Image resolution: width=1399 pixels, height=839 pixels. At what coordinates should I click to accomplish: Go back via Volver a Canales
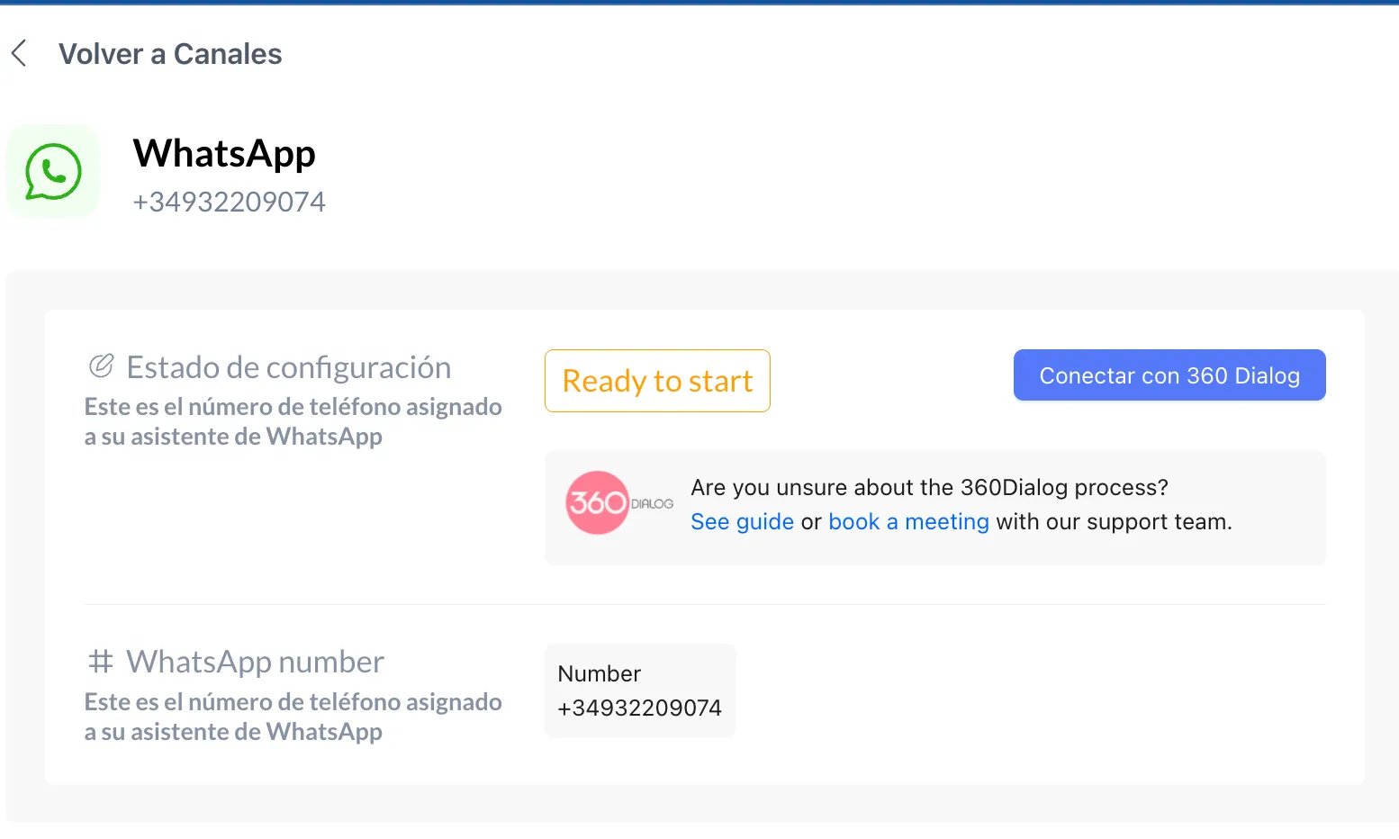pos(170,54)
